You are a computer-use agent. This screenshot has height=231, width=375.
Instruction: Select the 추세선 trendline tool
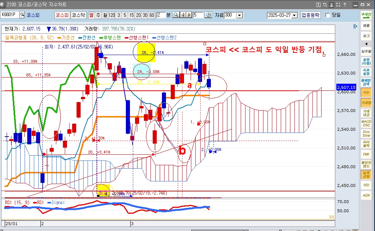coord(366,15)
